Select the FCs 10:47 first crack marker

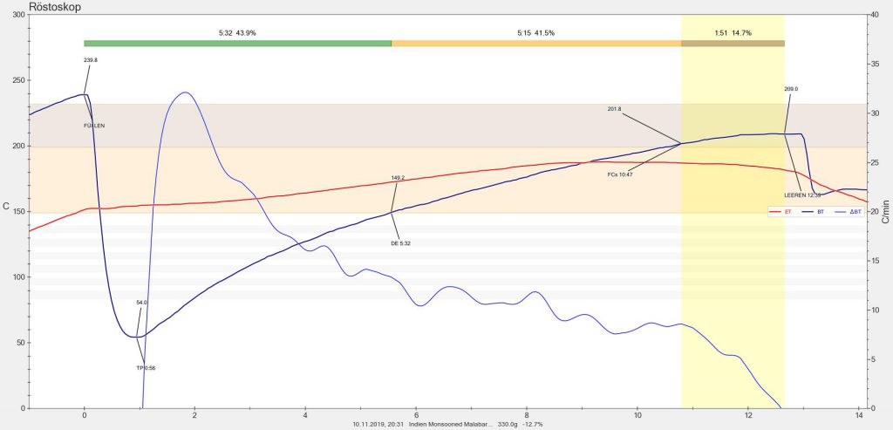click(x=619, y=175)
